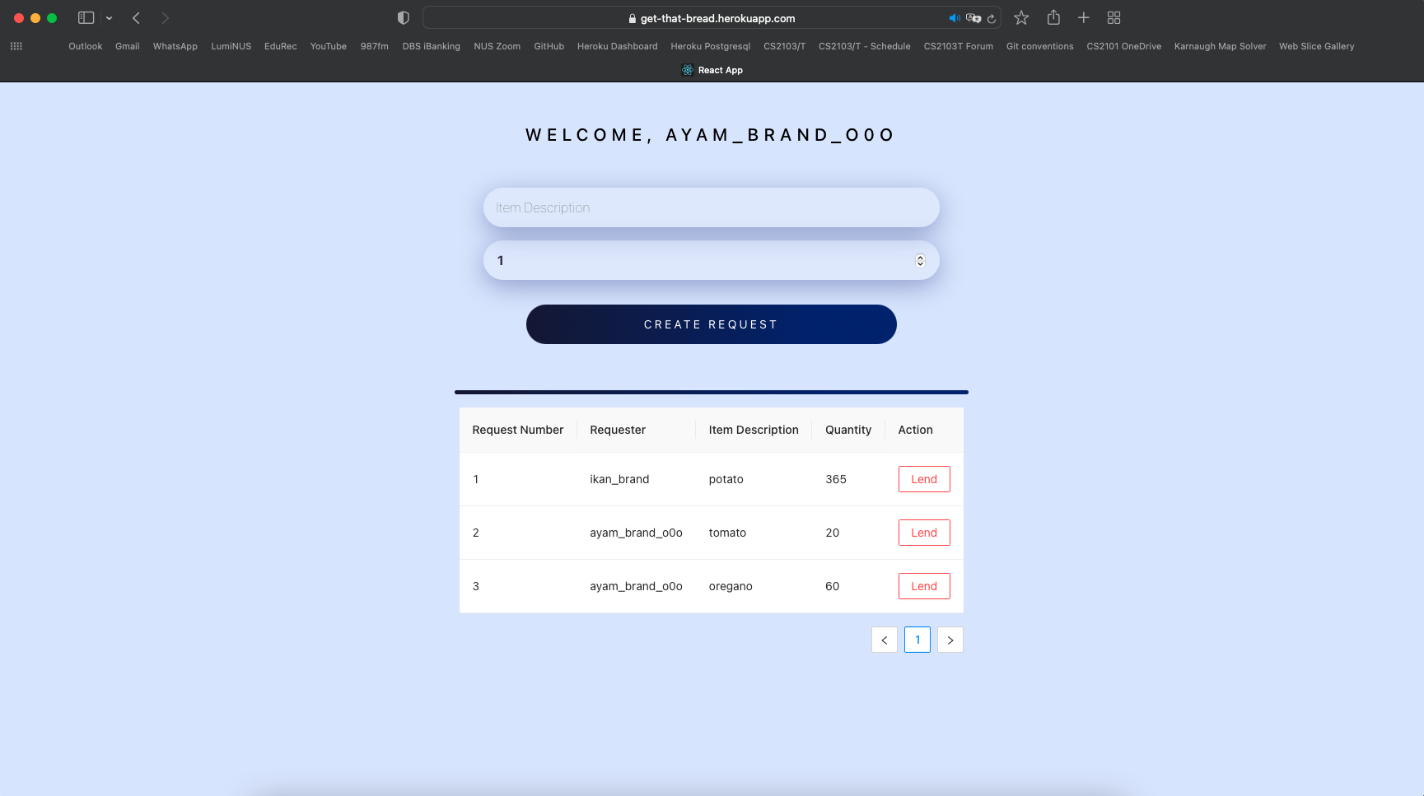Select page 1 in pagination
The height and width of the screenshot is (796, 1424).
[x=917, y=640]
